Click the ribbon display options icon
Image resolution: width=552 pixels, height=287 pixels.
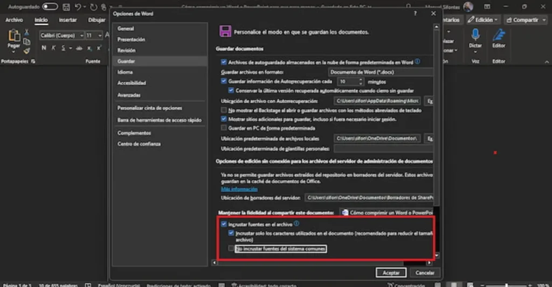487,6
